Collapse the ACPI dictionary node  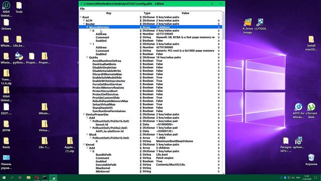(84, 20)
